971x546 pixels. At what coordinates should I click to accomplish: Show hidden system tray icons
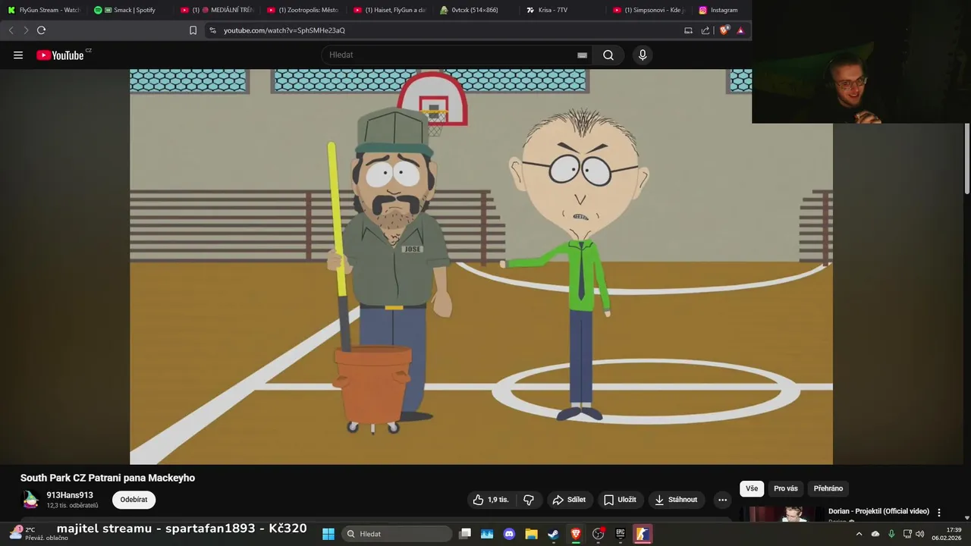(859, 534)
